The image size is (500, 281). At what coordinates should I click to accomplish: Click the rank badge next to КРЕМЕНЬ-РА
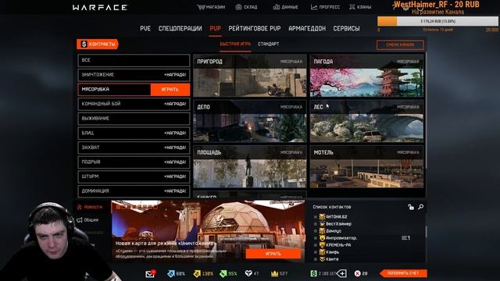coord(322,245)
